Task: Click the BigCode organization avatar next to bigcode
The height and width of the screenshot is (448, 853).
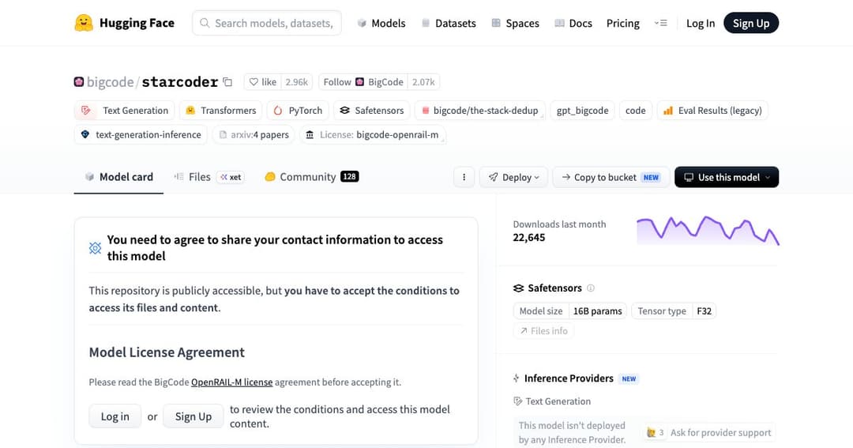Action: pyautogui.click(x=79, y=81)
